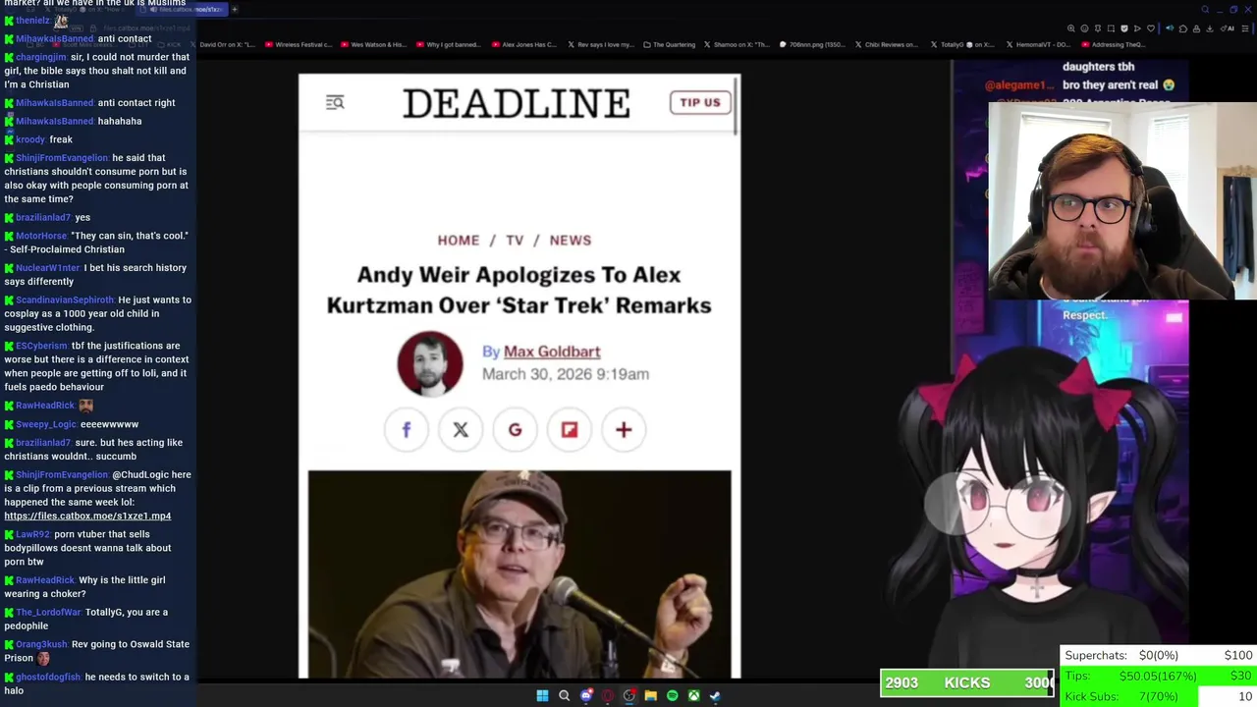Image resolution: width=1257 pixels, height=707 pixels.
Task: Click chat username ShinjiFromEvangelion mentioning @ChudLogic
Action: pos(62,474)
